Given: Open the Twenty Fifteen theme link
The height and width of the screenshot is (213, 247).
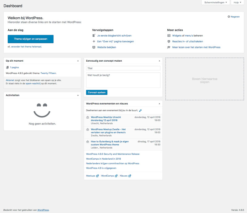Looking at the screenshot, I should click(48, 73).
